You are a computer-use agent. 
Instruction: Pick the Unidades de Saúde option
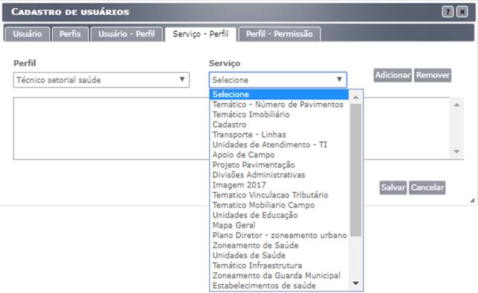click(279, 255)
